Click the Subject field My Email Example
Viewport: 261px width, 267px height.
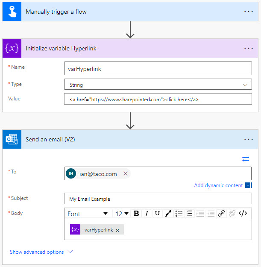[158, 199]
